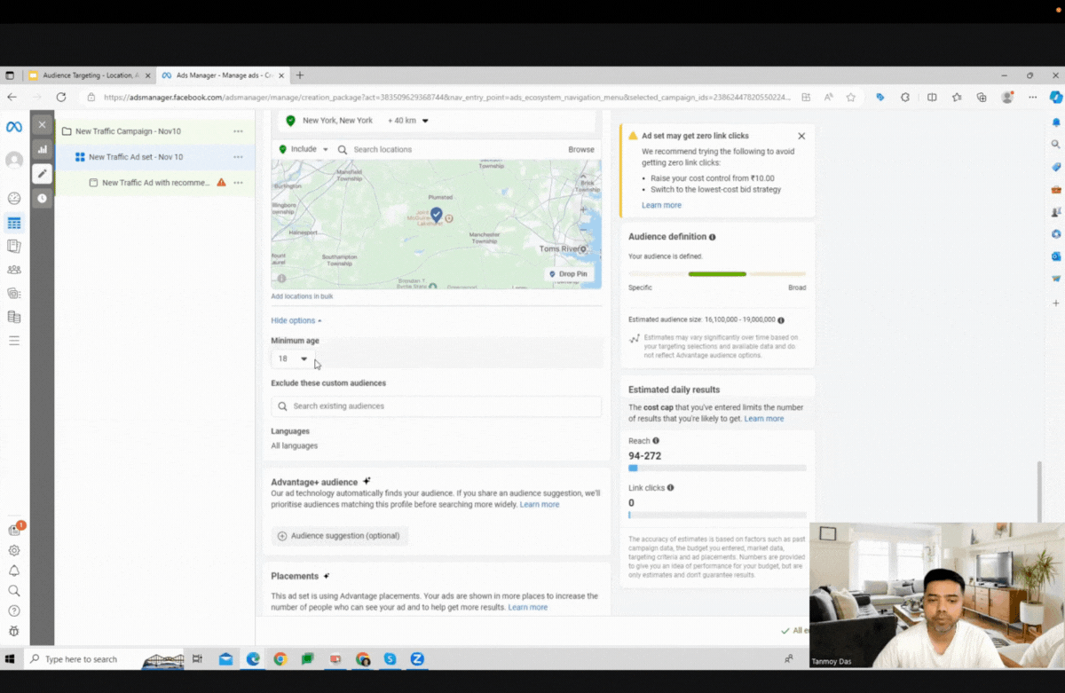Screen dimensions: 1065x693
Task: Open the history clock icon
Action: click(42, 199)
